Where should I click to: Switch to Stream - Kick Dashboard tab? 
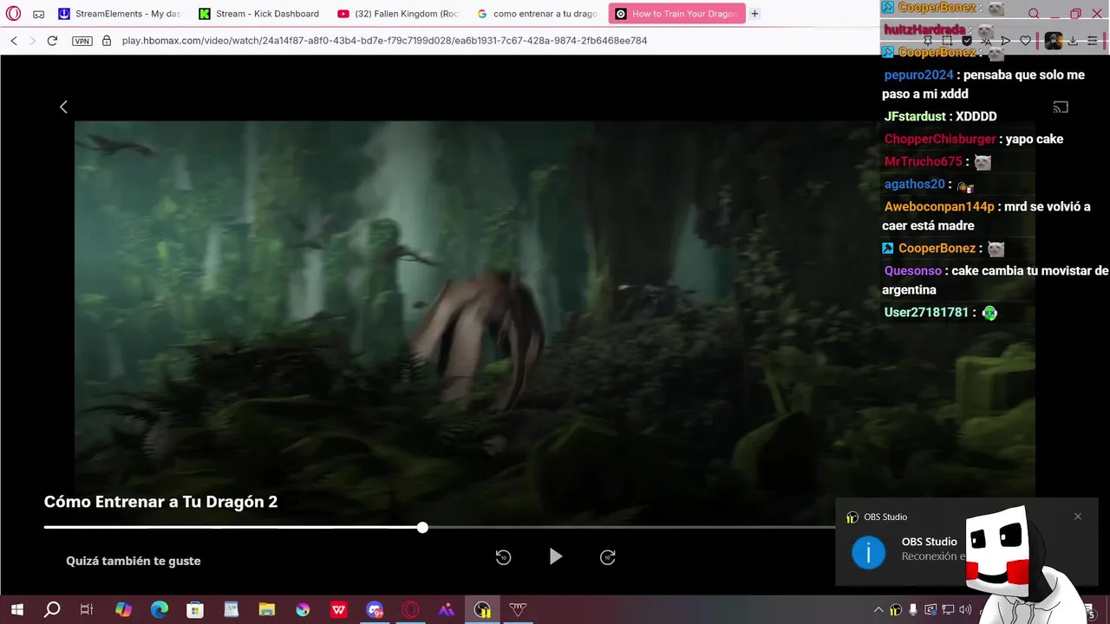click(259, 14)
